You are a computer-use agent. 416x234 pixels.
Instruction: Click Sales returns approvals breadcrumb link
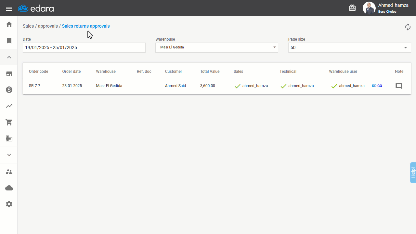[86, 26]
